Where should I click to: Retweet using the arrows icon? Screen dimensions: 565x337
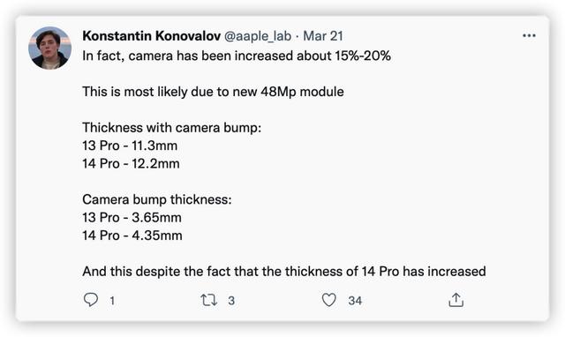[x=209, y=300]
